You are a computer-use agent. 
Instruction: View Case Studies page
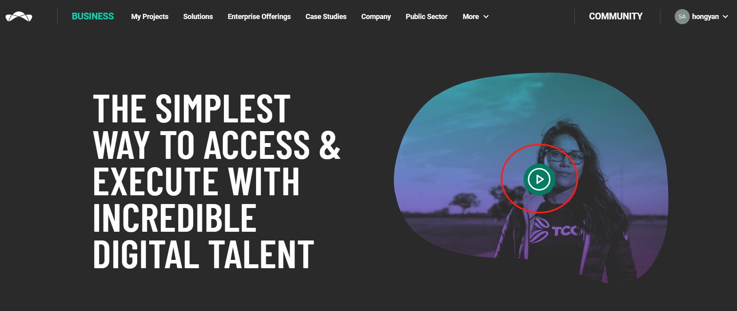coord(326,17)
